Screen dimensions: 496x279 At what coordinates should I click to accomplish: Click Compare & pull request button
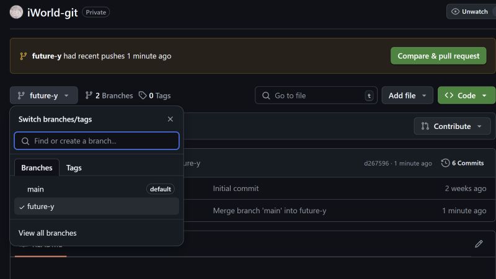(x=438, y=56)
